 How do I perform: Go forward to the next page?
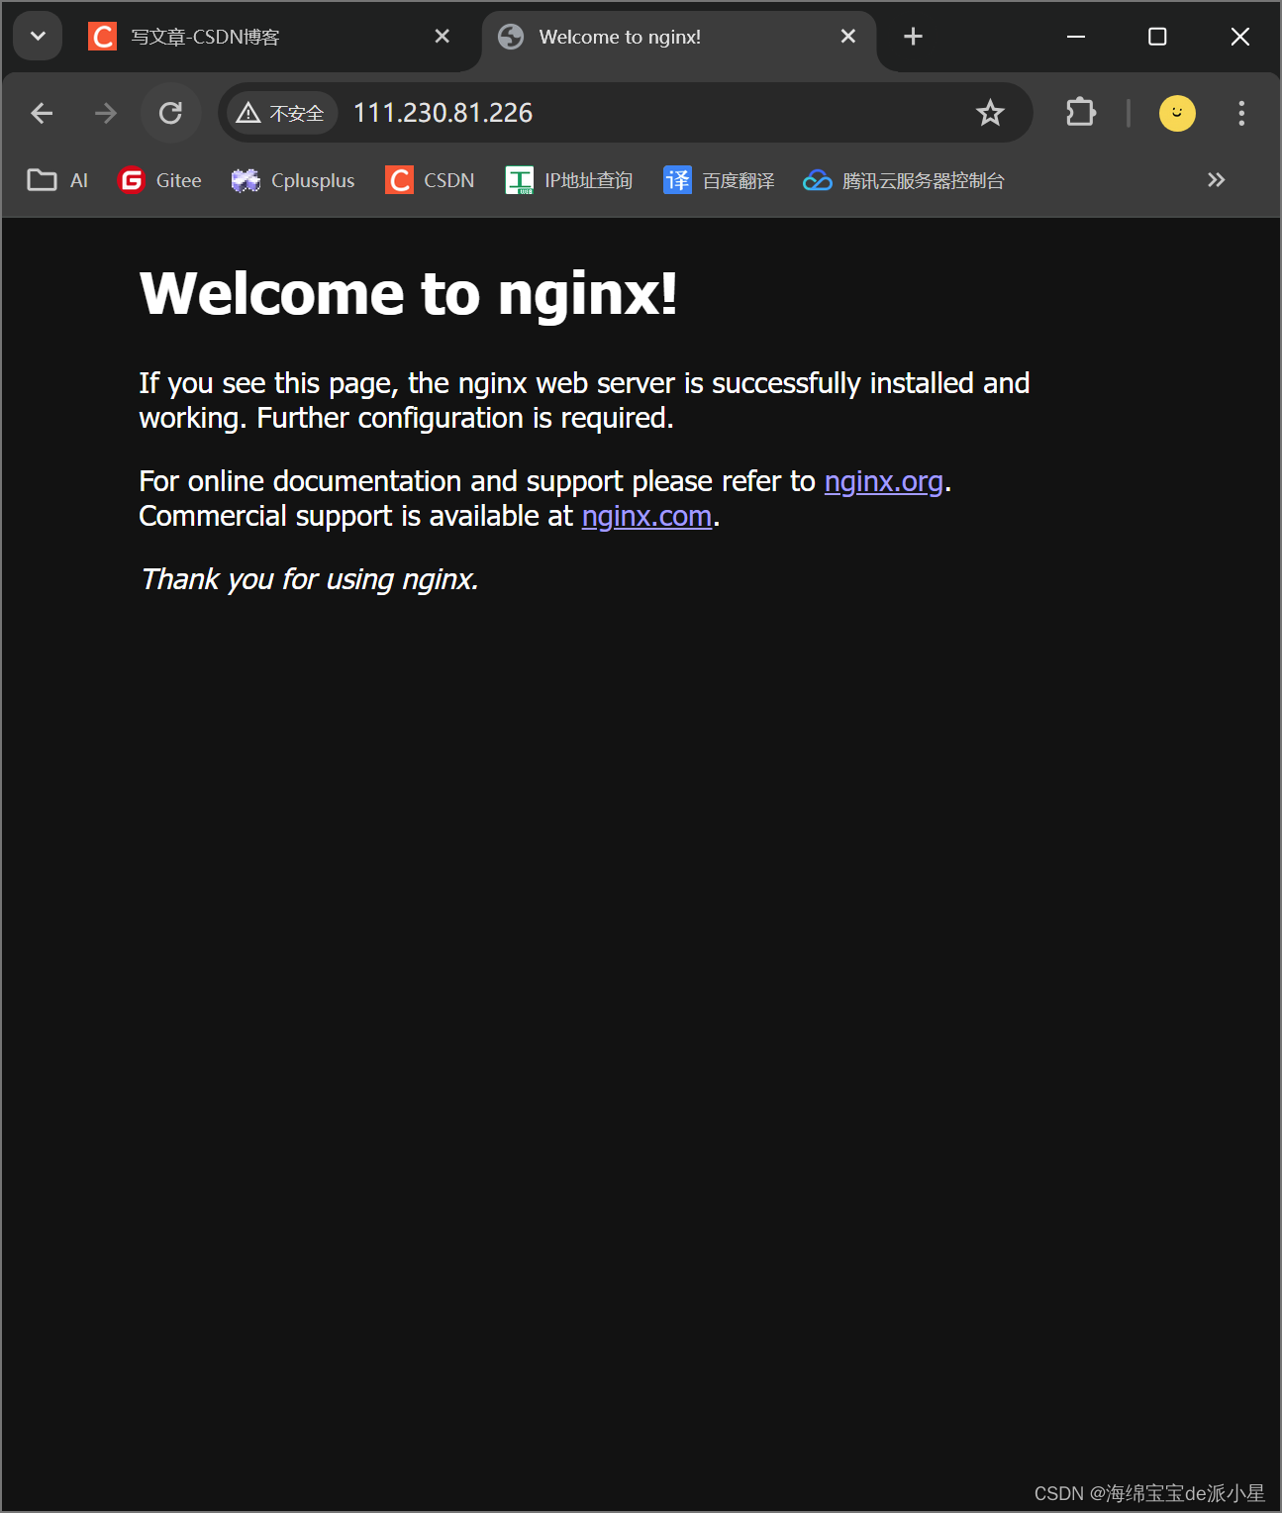point(105,113)
